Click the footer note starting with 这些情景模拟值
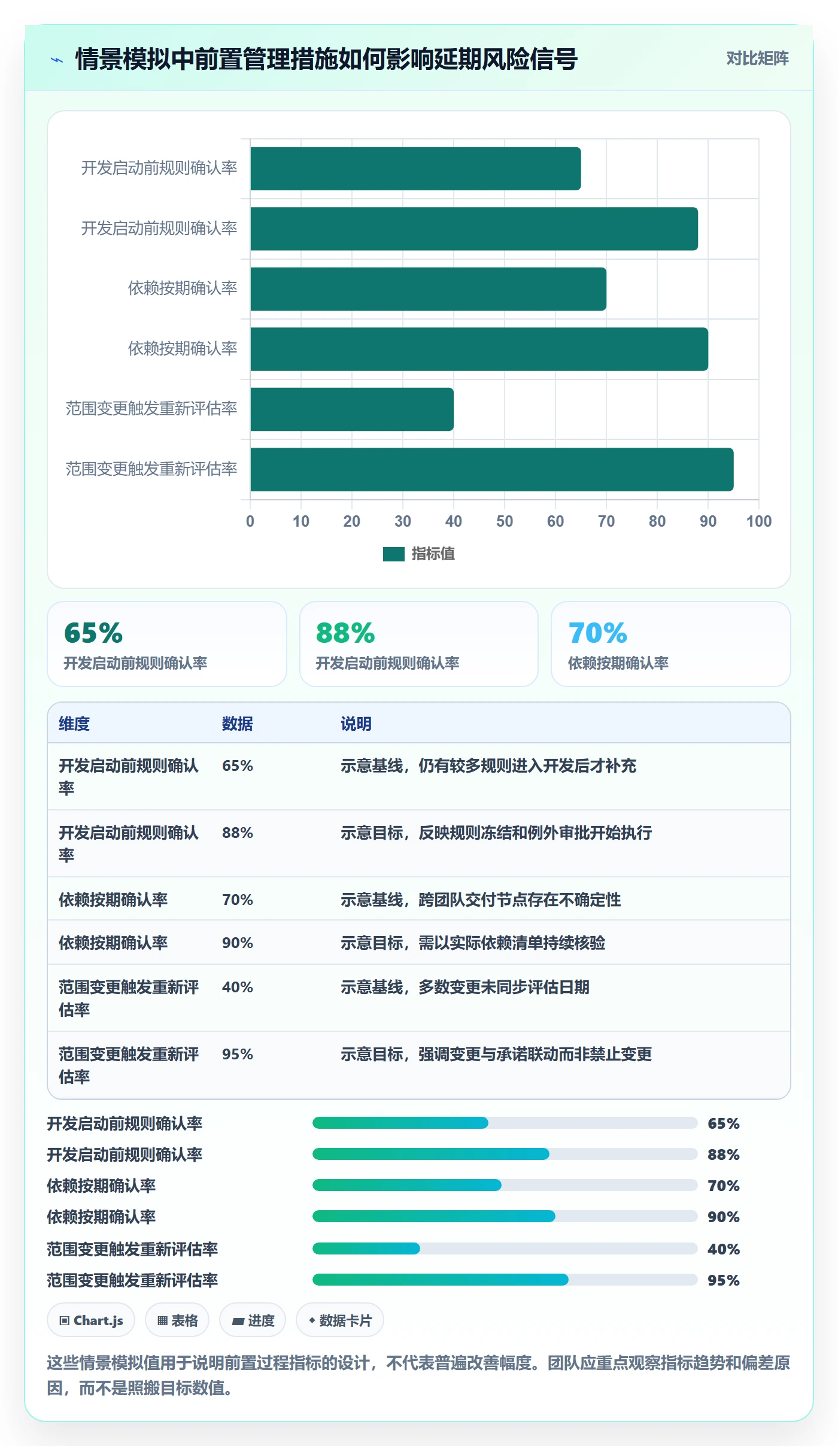 418,1375
